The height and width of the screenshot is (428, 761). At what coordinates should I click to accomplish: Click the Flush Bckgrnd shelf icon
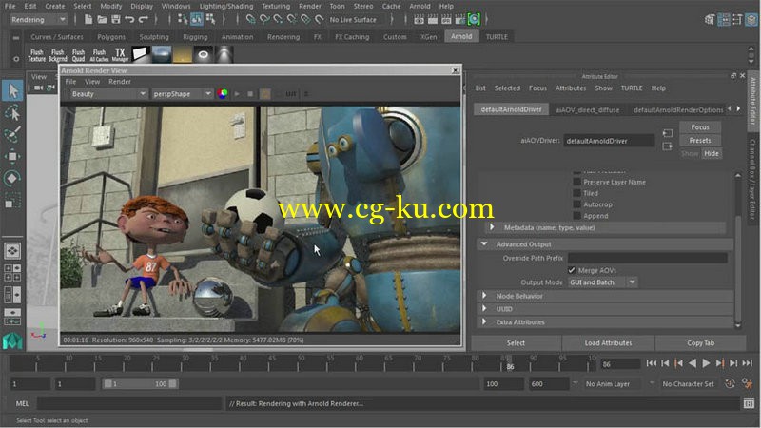[x=57, y=55]
